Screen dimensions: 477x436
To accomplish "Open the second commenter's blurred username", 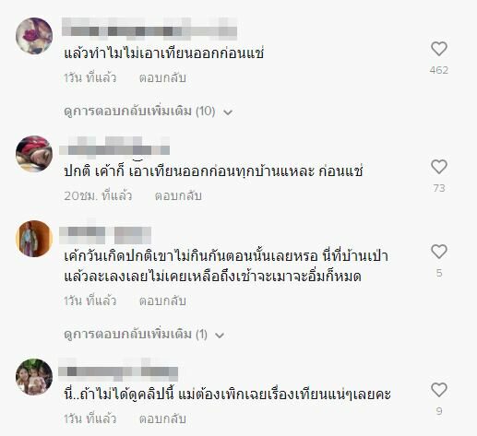I will (114, 147).
